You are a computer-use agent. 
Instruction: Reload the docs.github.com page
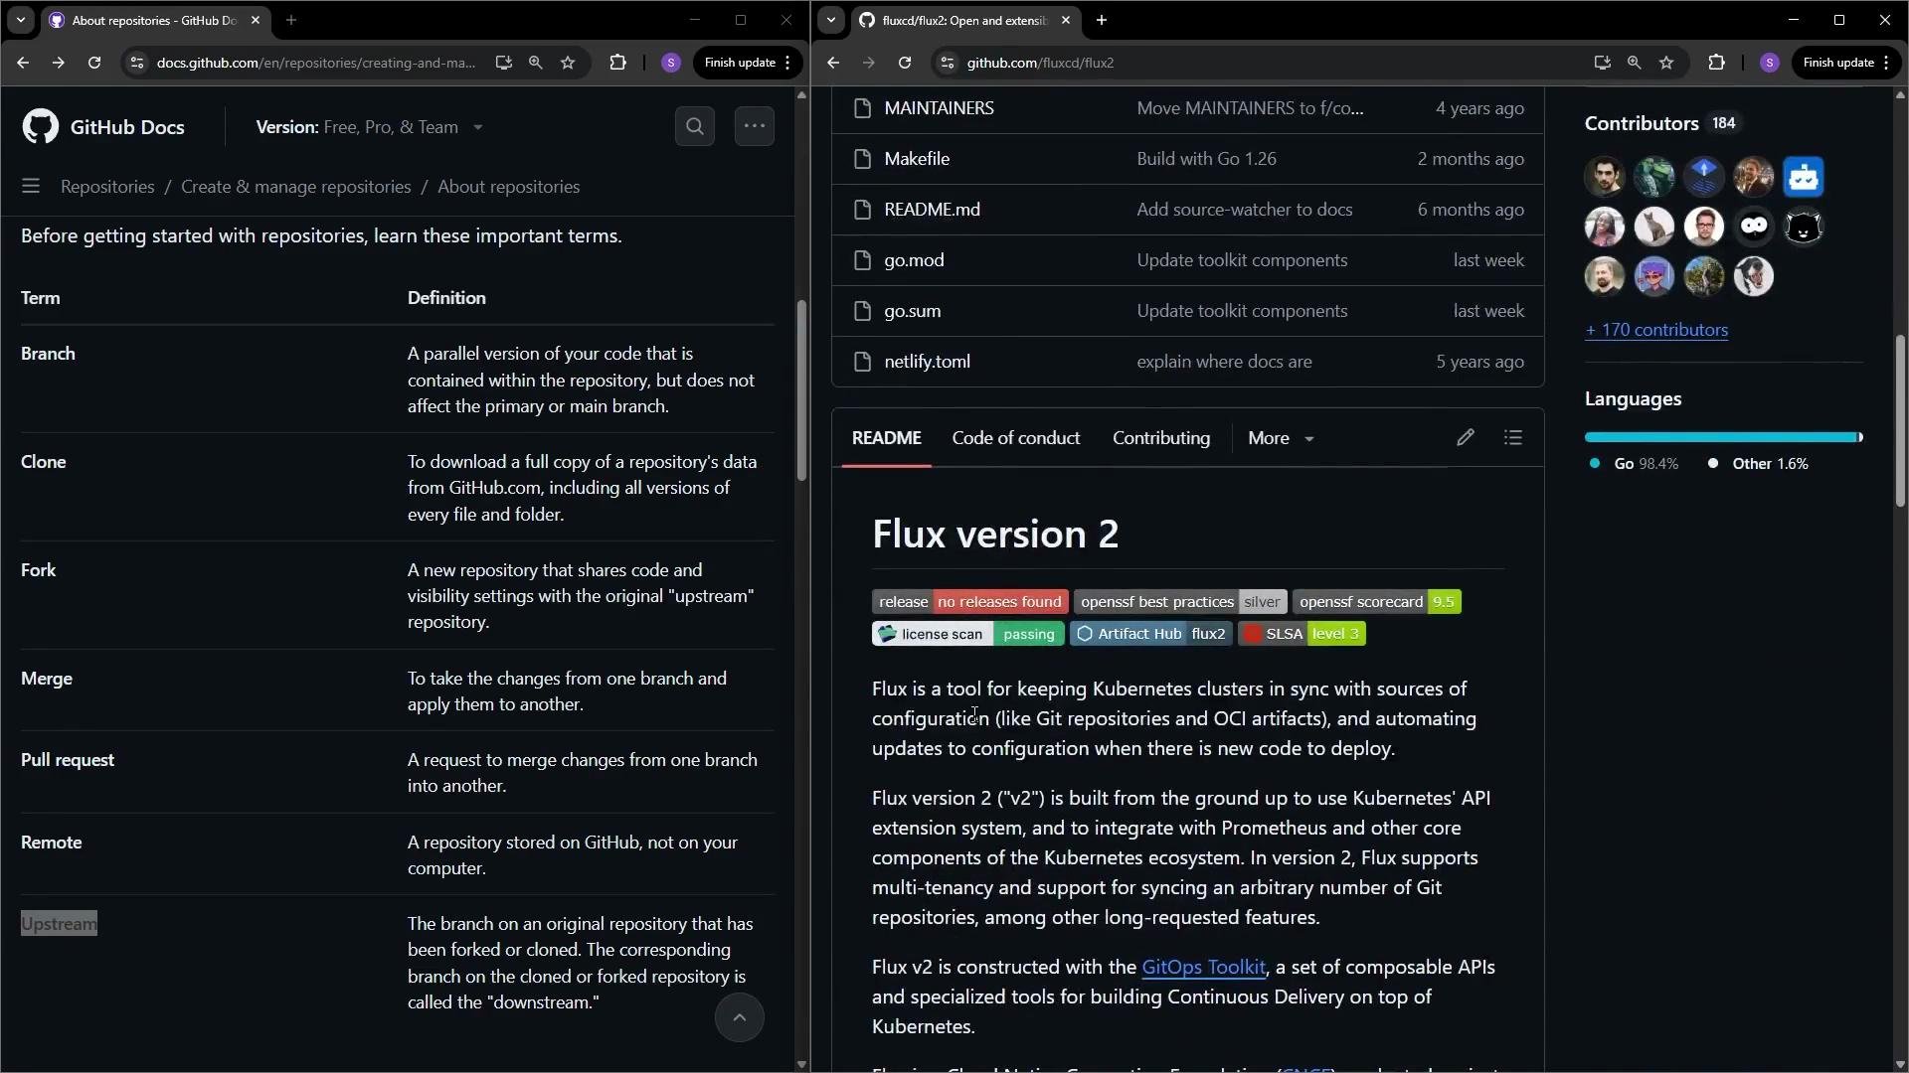point(94,63)
